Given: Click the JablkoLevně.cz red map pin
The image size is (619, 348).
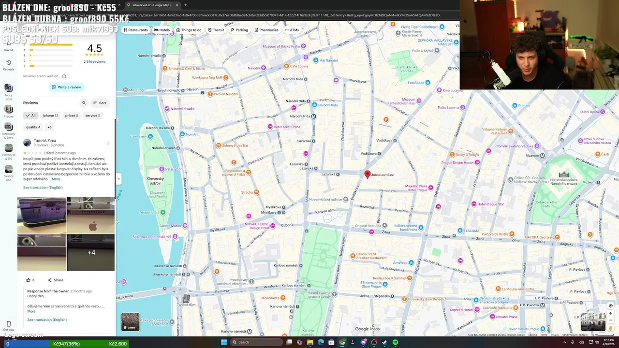Looking at the screenshot, I should (x=367, y=174).
